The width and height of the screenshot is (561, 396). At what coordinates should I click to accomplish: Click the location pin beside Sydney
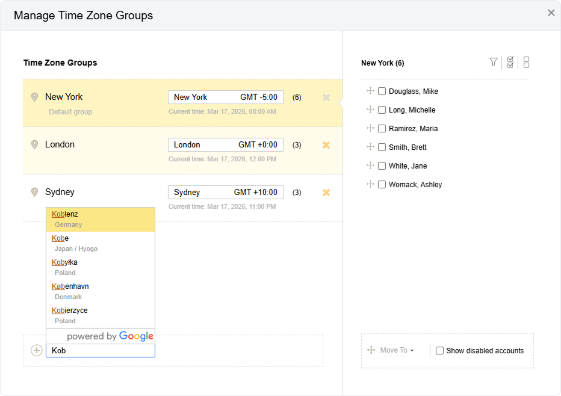pos(34,191)
